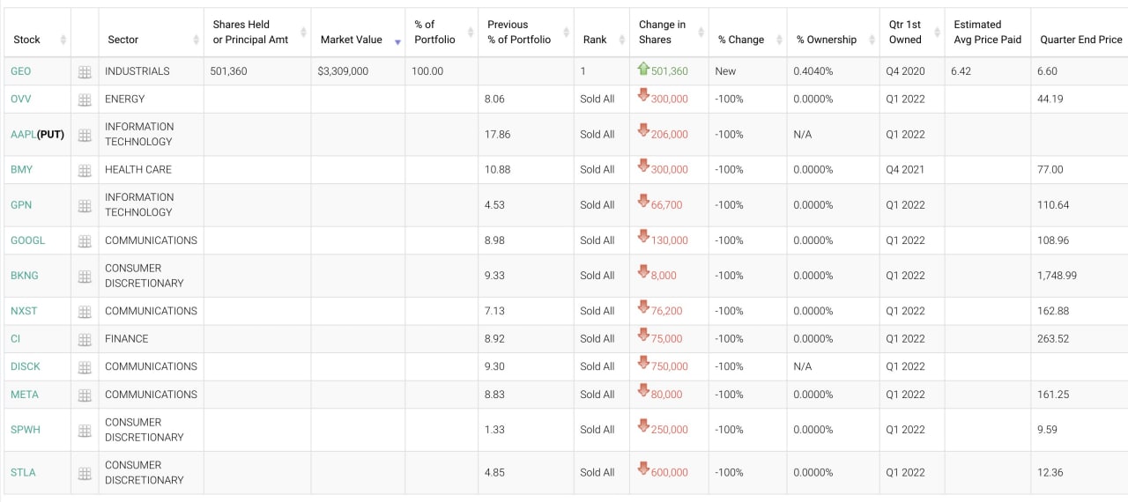Open the AAPL ticker link

pos(24,135)
